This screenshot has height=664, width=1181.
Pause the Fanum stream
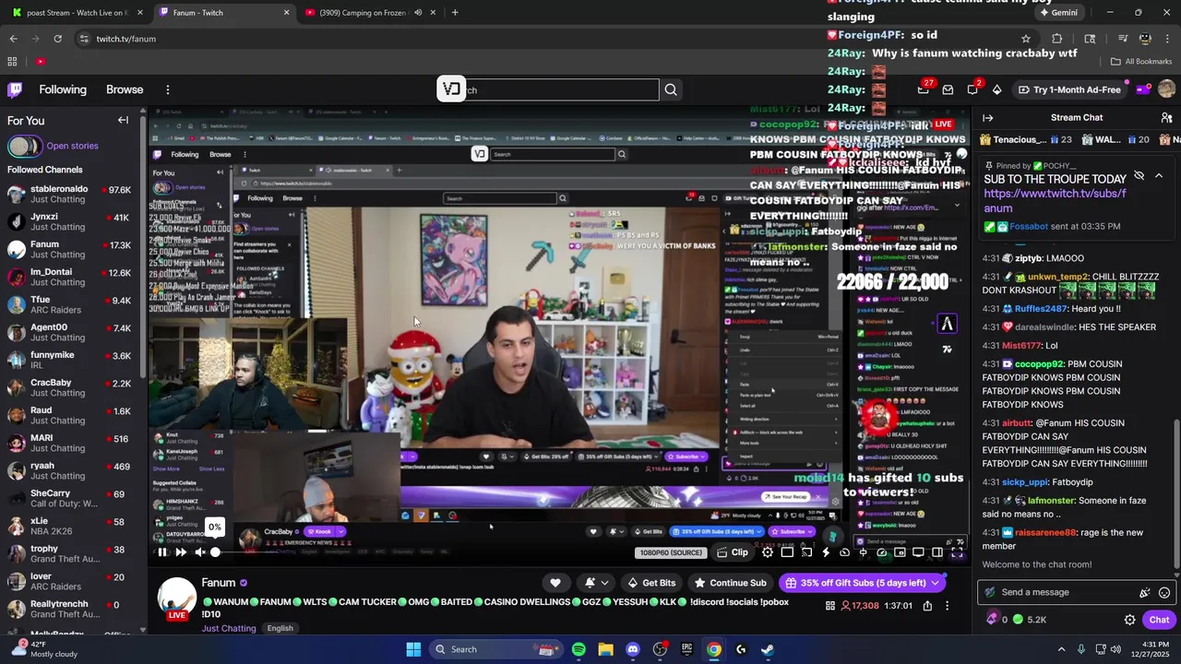point(162,552)
